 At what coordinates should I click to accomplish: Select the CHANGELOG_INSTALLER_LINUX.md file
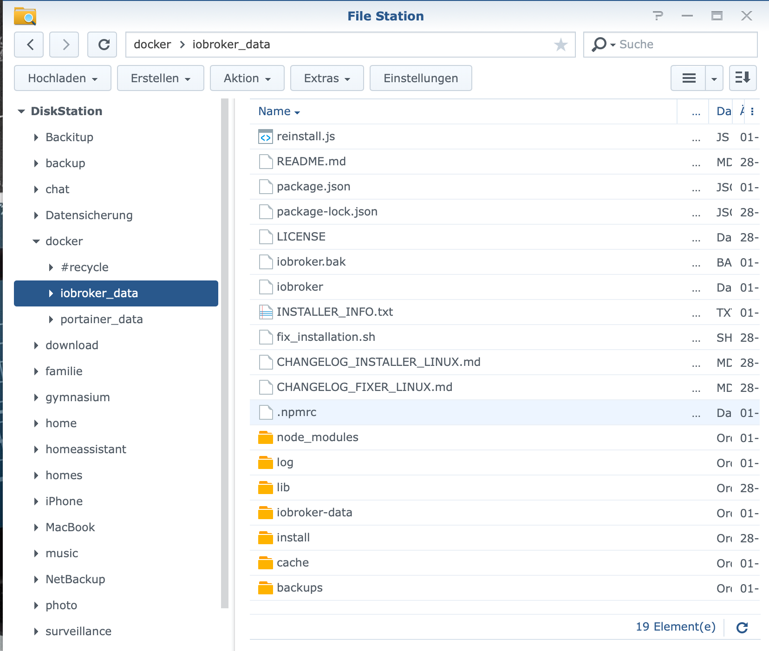point(504,362)
